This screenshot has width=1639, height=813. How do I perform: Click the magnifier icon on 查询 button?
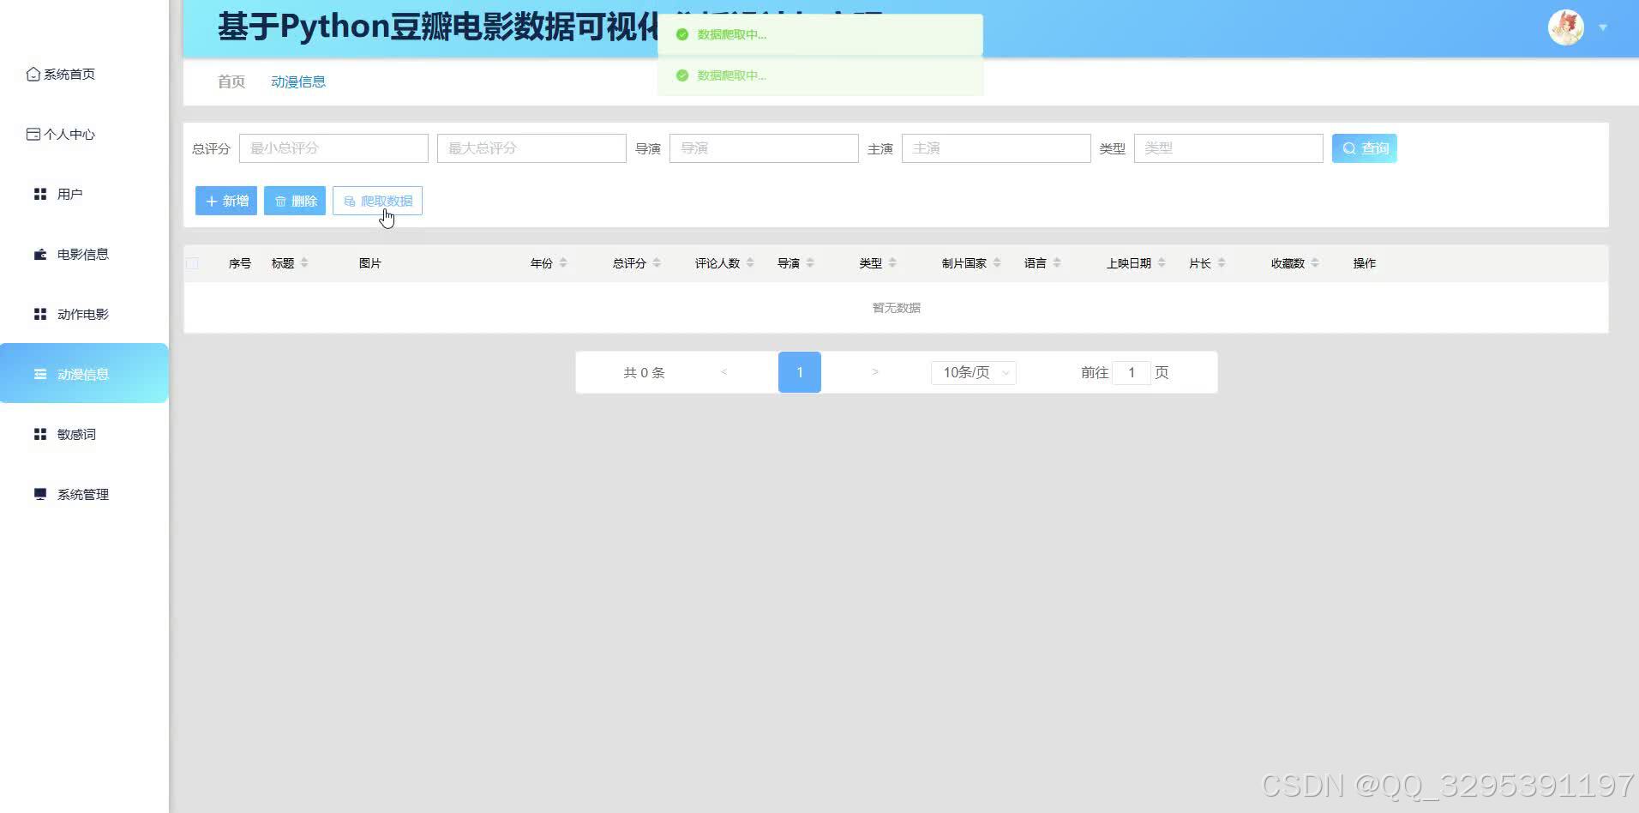pyautogui.click(x=1349, y=148)
